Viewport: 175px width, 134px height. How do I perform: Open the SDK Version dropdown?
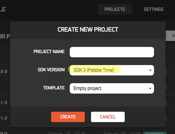click(112, 70)
